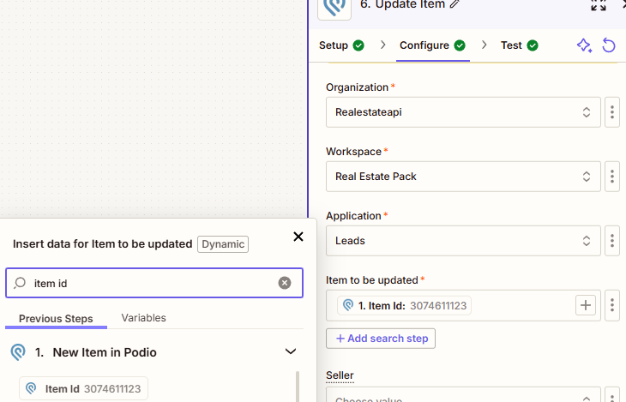
Task: Clear the 'item id' search text
Action: click(x=284, y=283)
